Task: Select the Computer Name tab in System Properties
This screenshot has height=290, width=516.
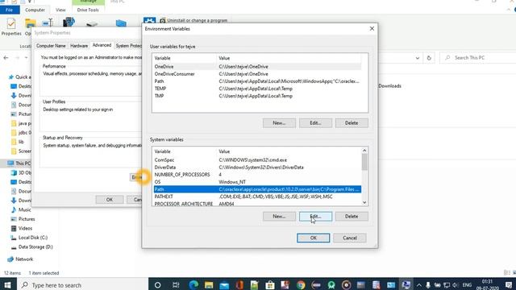Action: click(x=51, y=46)
